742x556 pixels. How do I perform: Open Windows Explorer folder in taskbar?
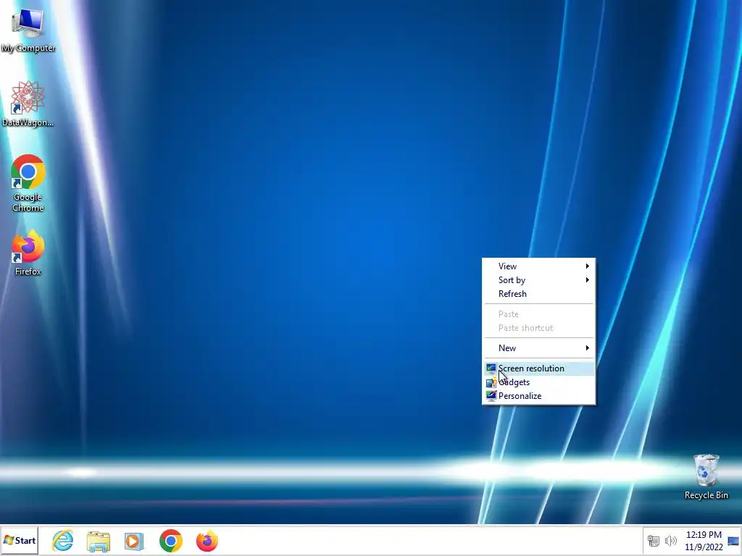99,541
